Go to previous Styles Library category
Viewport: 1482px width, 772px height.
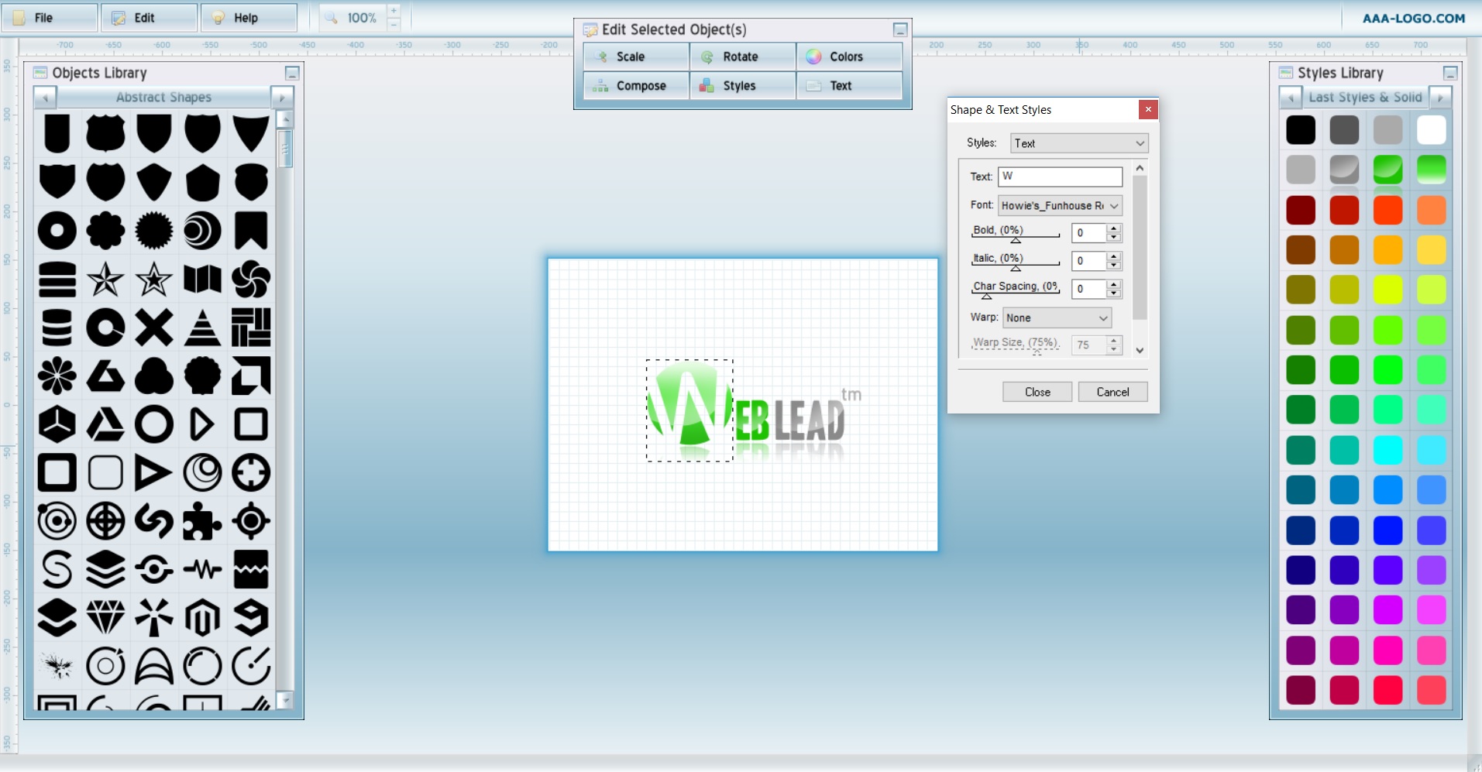point(1290,98)
